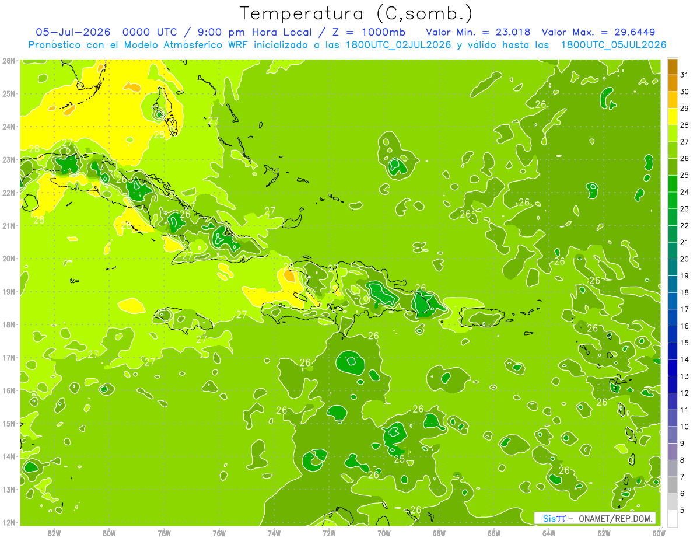Click longitude axis label "66W"
This screenshot has width=700, height=541.
click(494, 533)
